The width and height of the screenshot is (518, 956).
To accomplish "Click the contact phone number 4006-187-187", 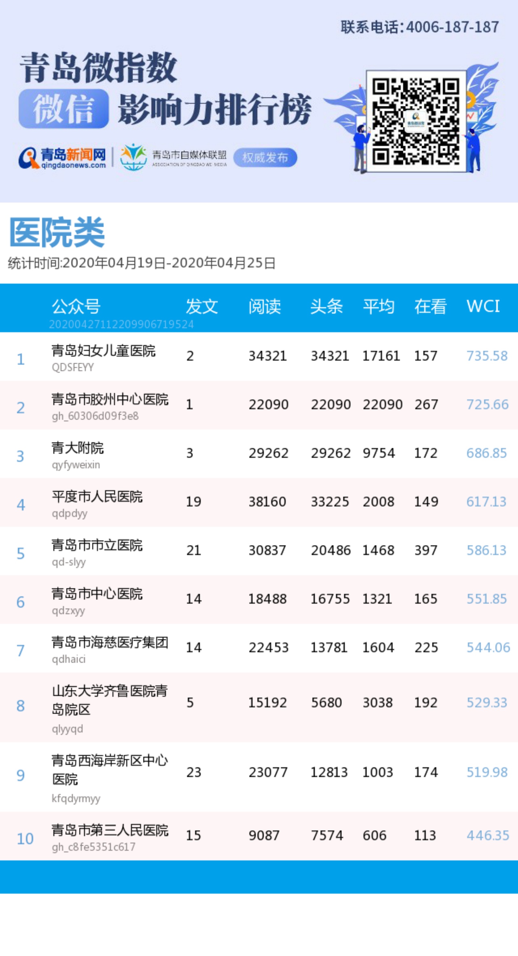I will pyautogui.click(x=452, y=27).
